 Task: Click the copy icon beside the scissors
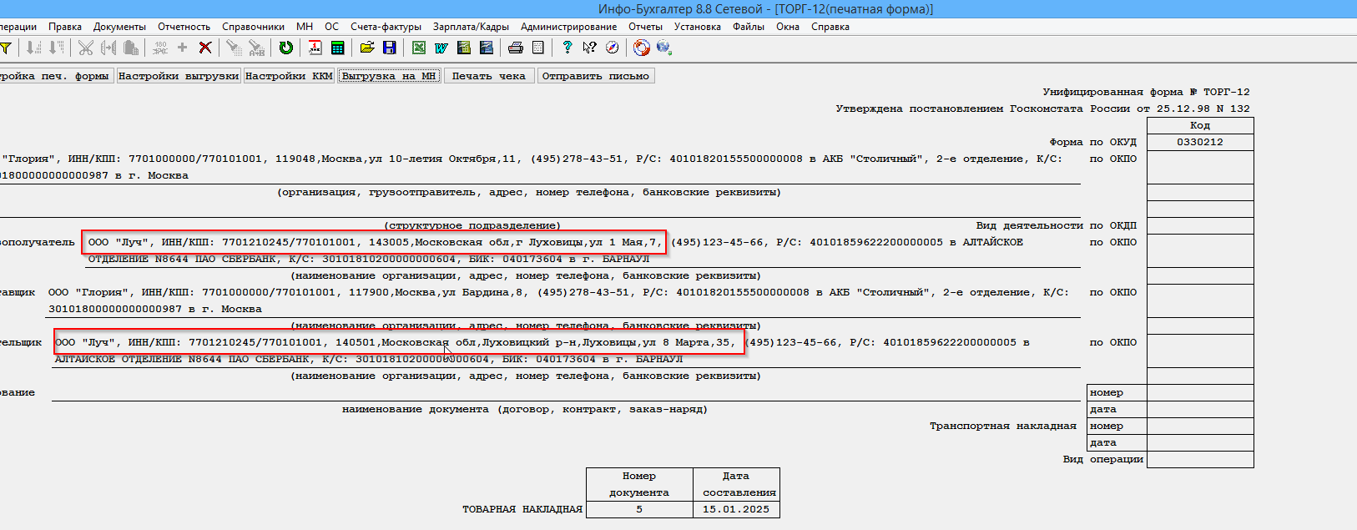click(x=108, y=48)
